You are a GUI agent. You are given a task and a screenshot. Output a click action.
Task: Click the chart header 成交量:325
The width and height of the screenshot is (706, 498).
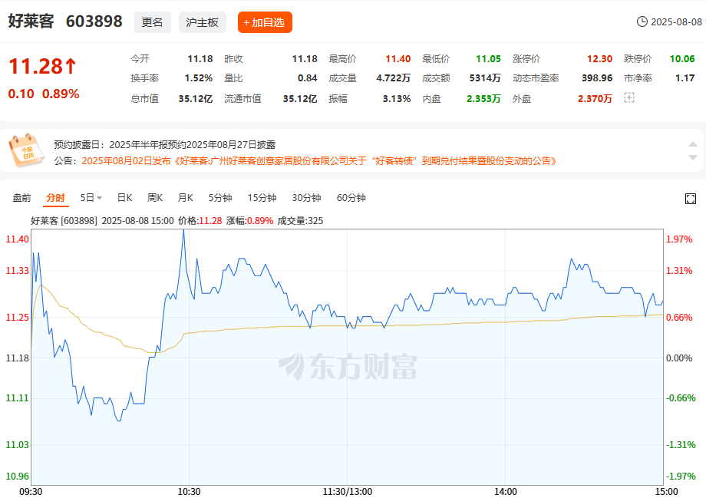(300, 221)
